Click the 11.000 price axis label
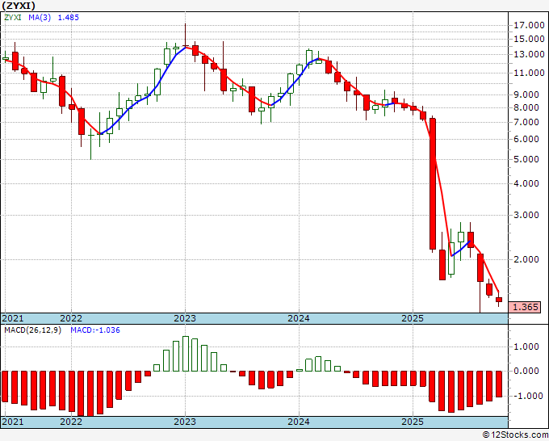The image size is (549, 441). tap(529, 73)
